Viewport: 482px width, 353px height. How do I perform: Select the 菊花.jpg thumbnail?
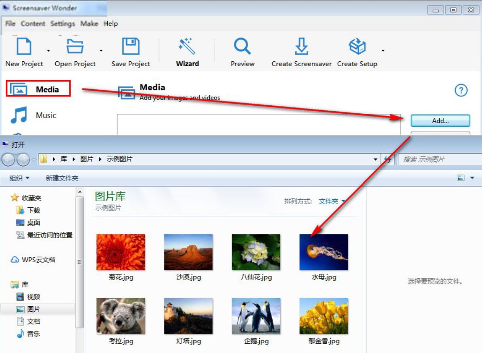[121, 252]
